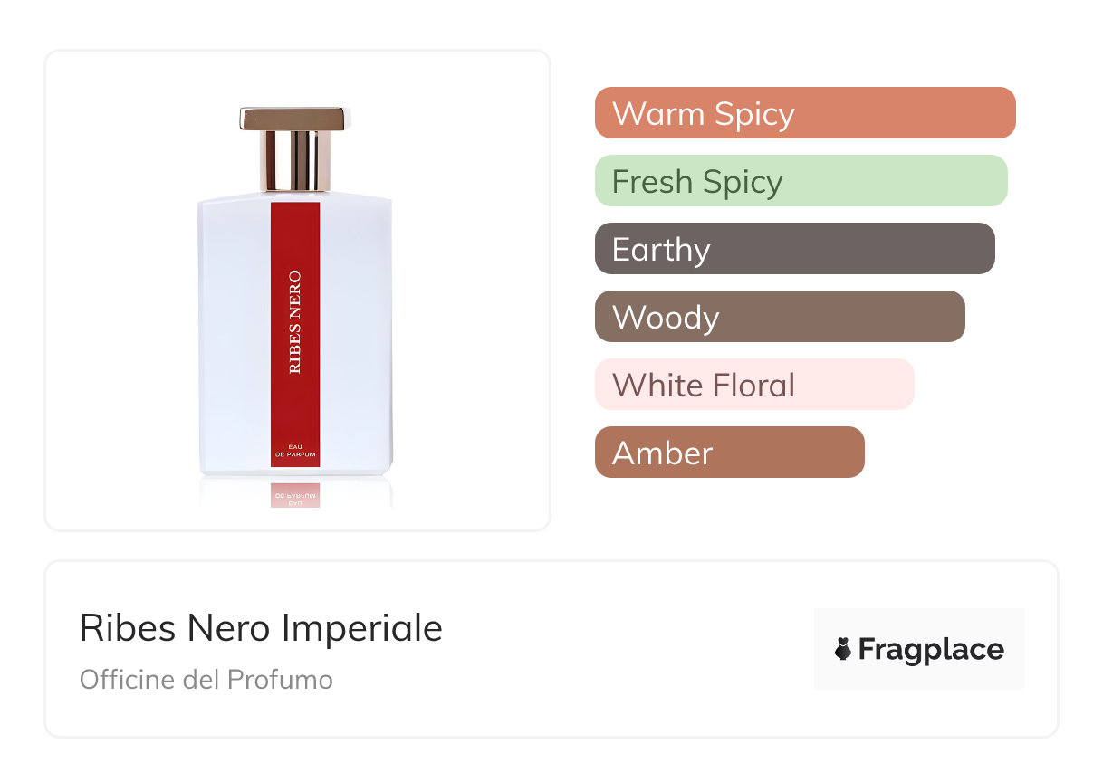Screen dimensions: 1103x782
Task: Click the Fragplace wordmark text
Action: coord(931,650)
